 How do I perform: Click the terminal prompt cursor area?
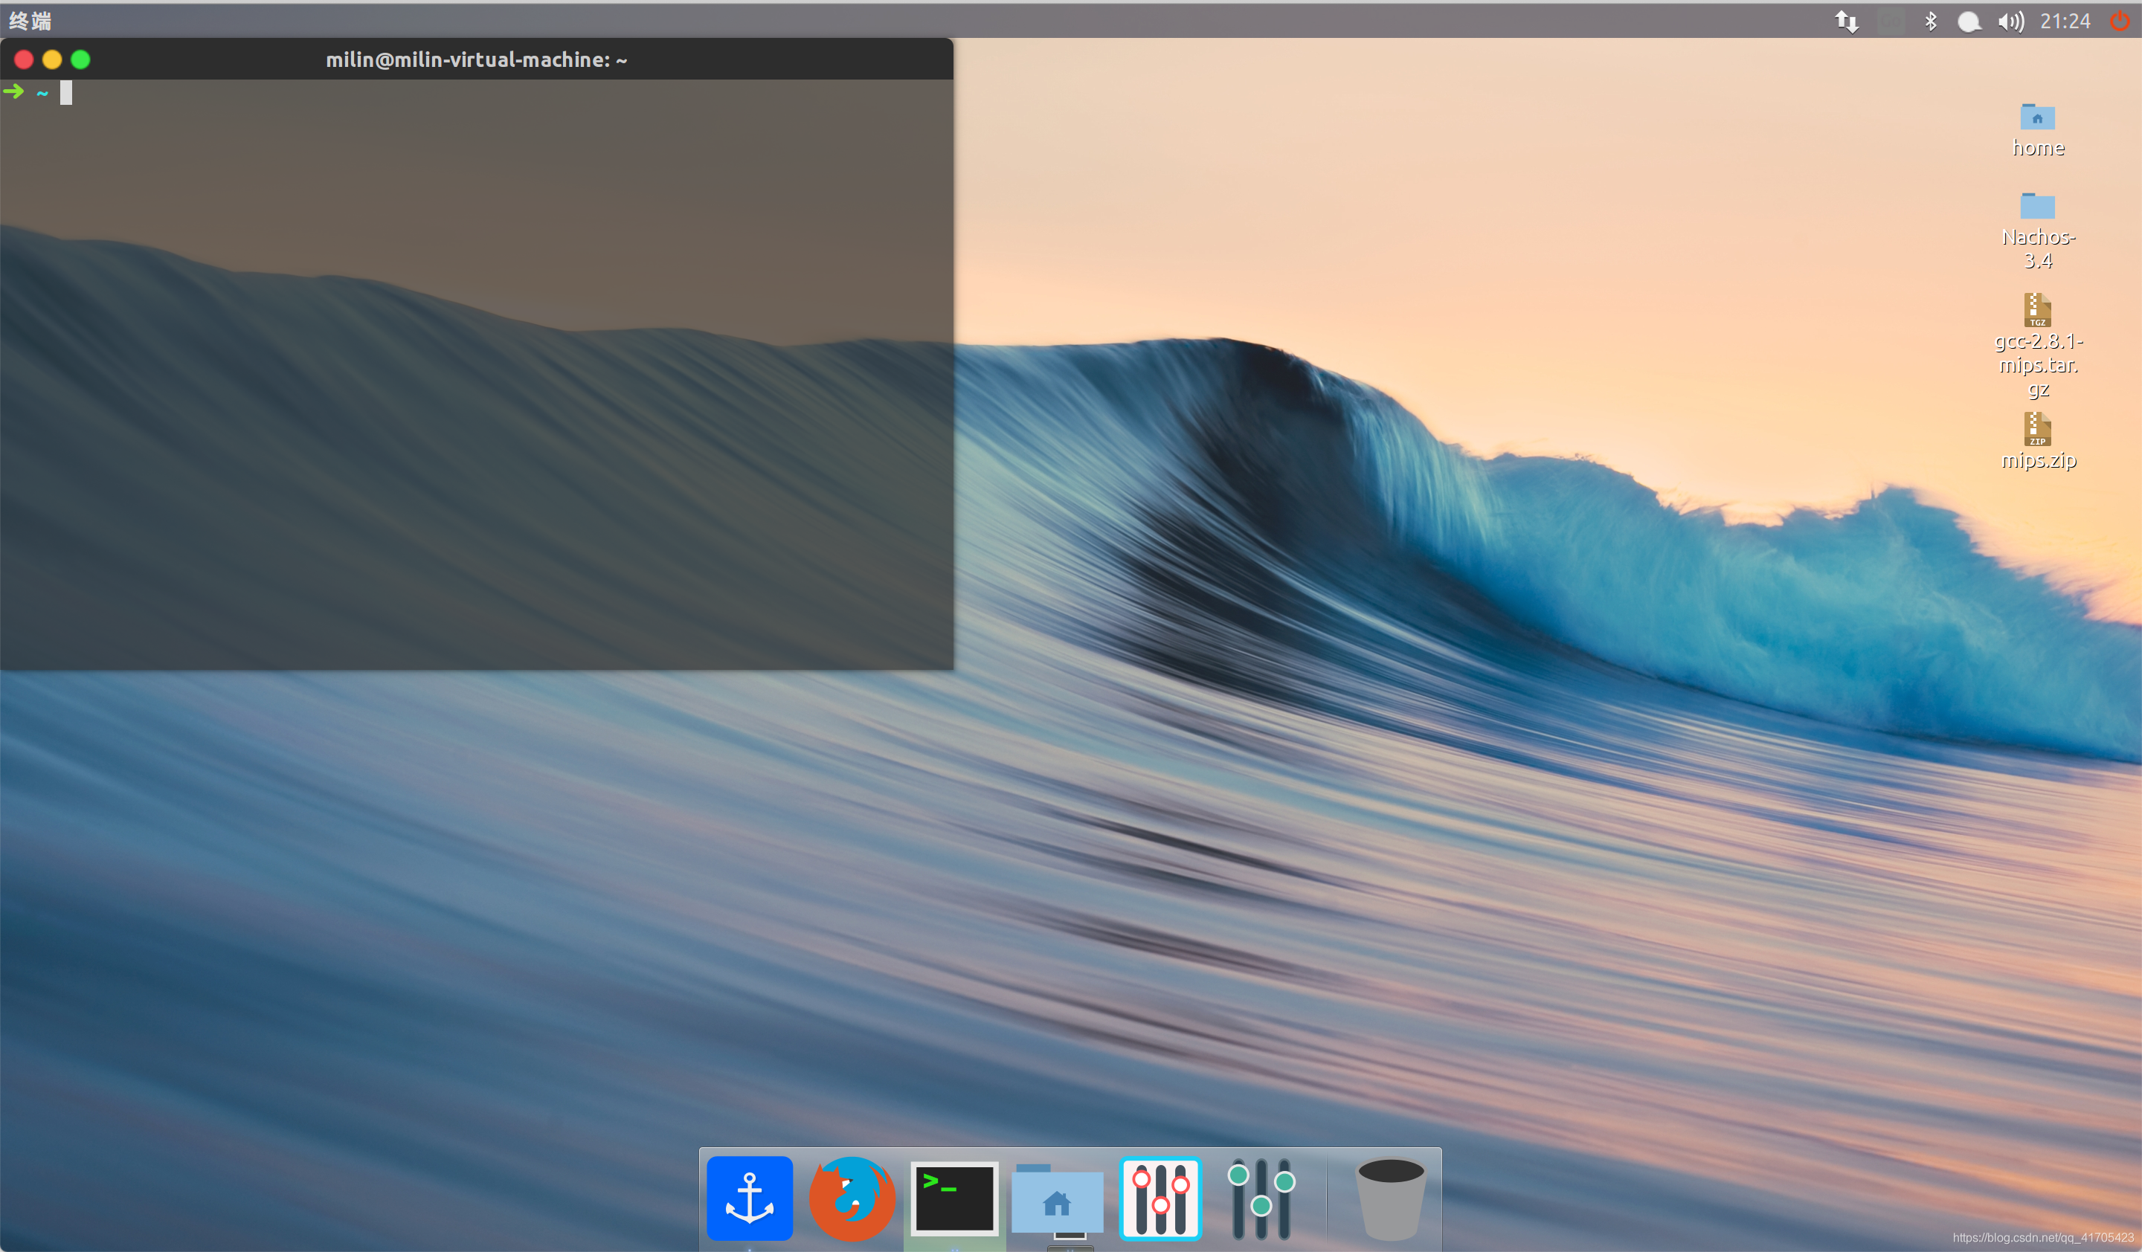pos(66,93)
